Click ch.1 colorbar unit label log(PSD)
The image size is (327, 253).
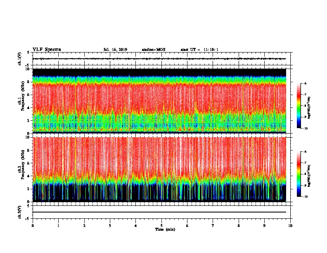pos(309,108)
